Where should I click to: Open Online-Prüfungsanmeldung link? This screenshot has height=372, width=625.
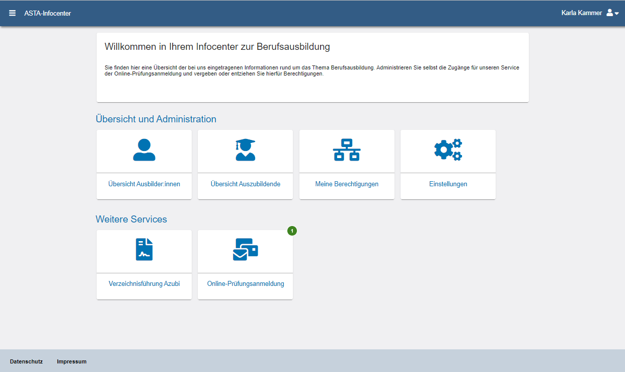pyautogui.click(x=246, y=284)
